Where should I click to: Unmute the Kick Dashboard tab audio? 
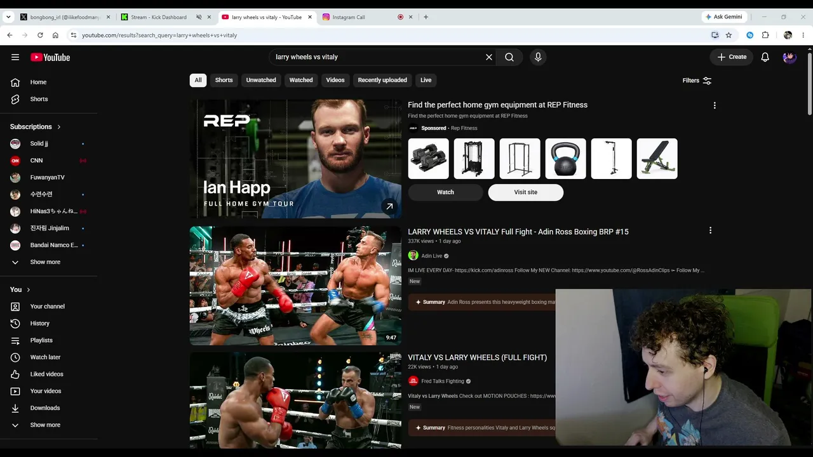pyautogui.click(x=199, y=17)
